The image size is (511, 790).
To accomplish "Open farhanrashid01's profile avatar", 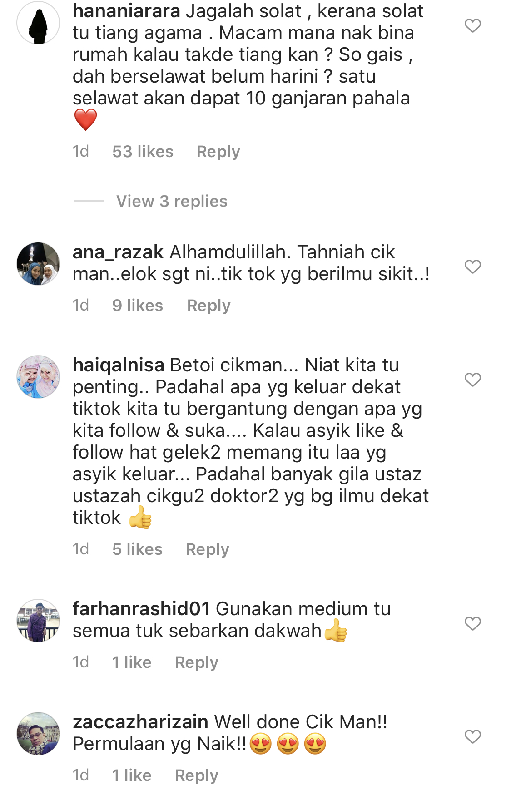I will (x=38, y=621).
